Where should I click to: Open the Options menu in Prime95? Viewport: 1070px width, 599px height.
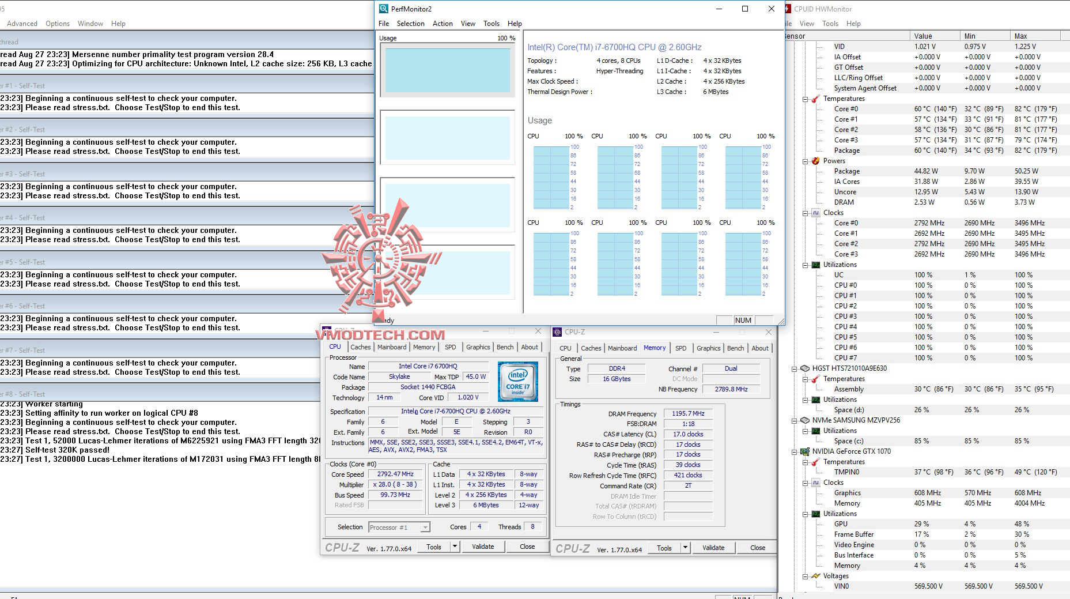click(x=58, y=24)
